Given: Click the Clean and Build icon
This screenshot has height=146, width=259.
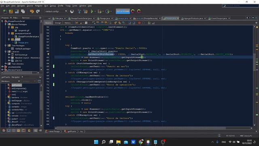Looking at the screenshot, I should [85, 11].
